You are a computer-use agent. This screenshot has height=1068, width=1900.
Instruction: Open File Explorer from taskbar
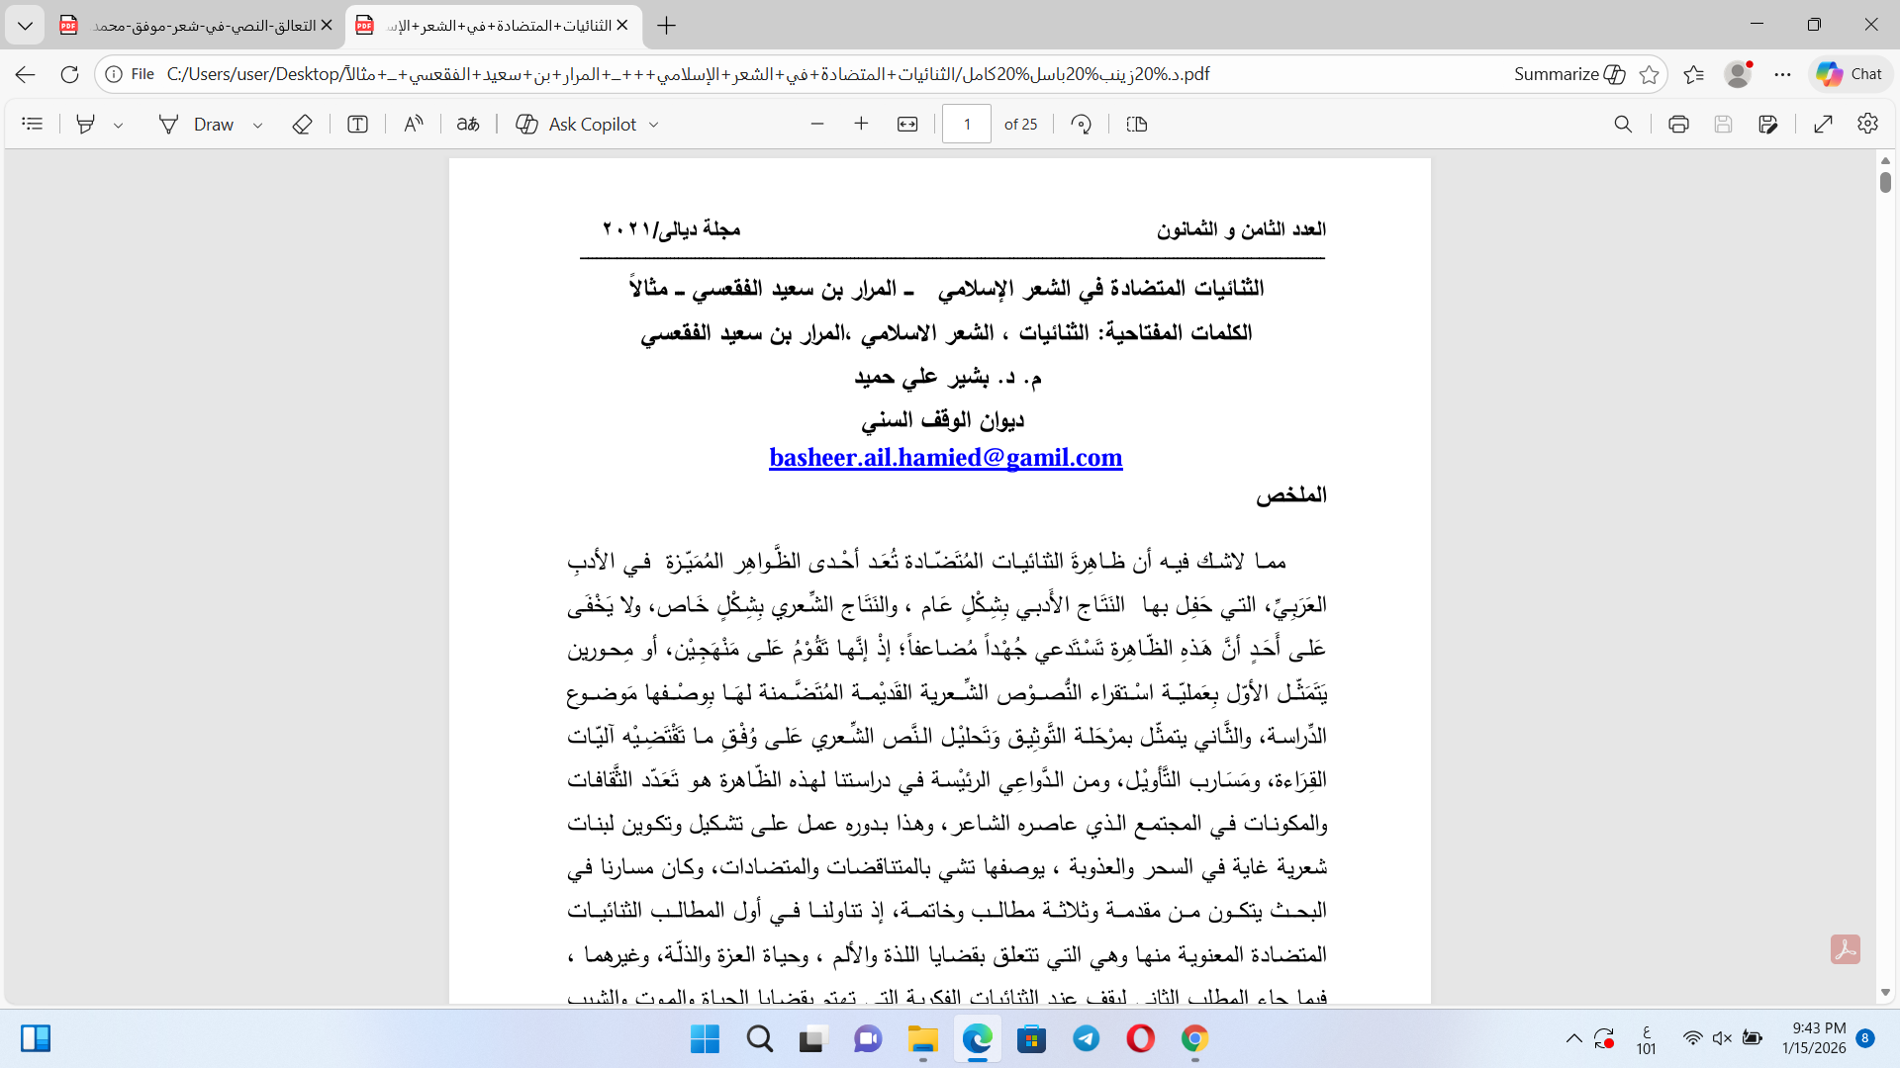[x=922, y=1039]
